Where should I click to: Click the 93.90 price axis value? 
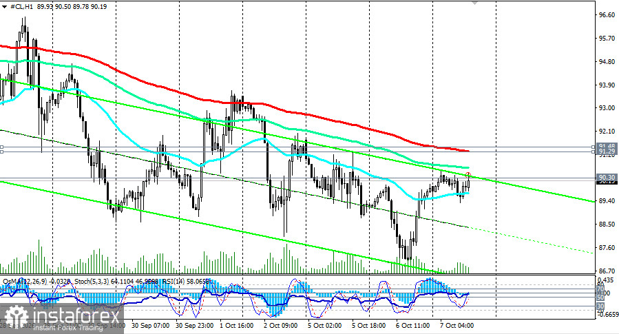[x=607, y=85]
